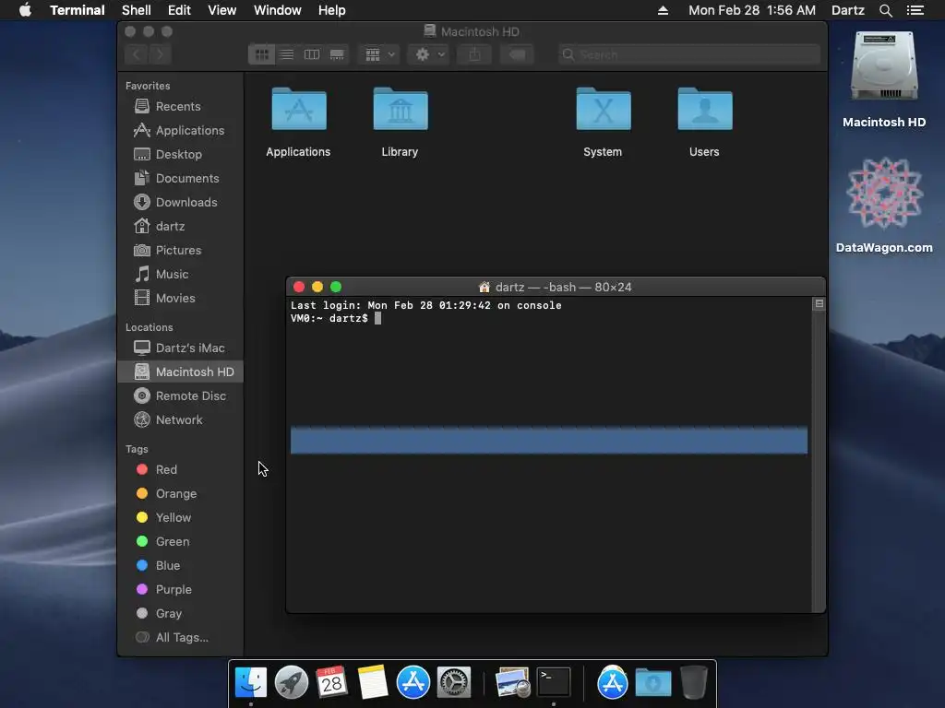Select Movies in Finder sidebar
The image size is (945, 708).
[x=180, y=299]
